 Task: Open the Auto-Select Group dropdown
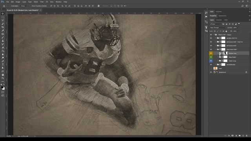pos(24,6)
